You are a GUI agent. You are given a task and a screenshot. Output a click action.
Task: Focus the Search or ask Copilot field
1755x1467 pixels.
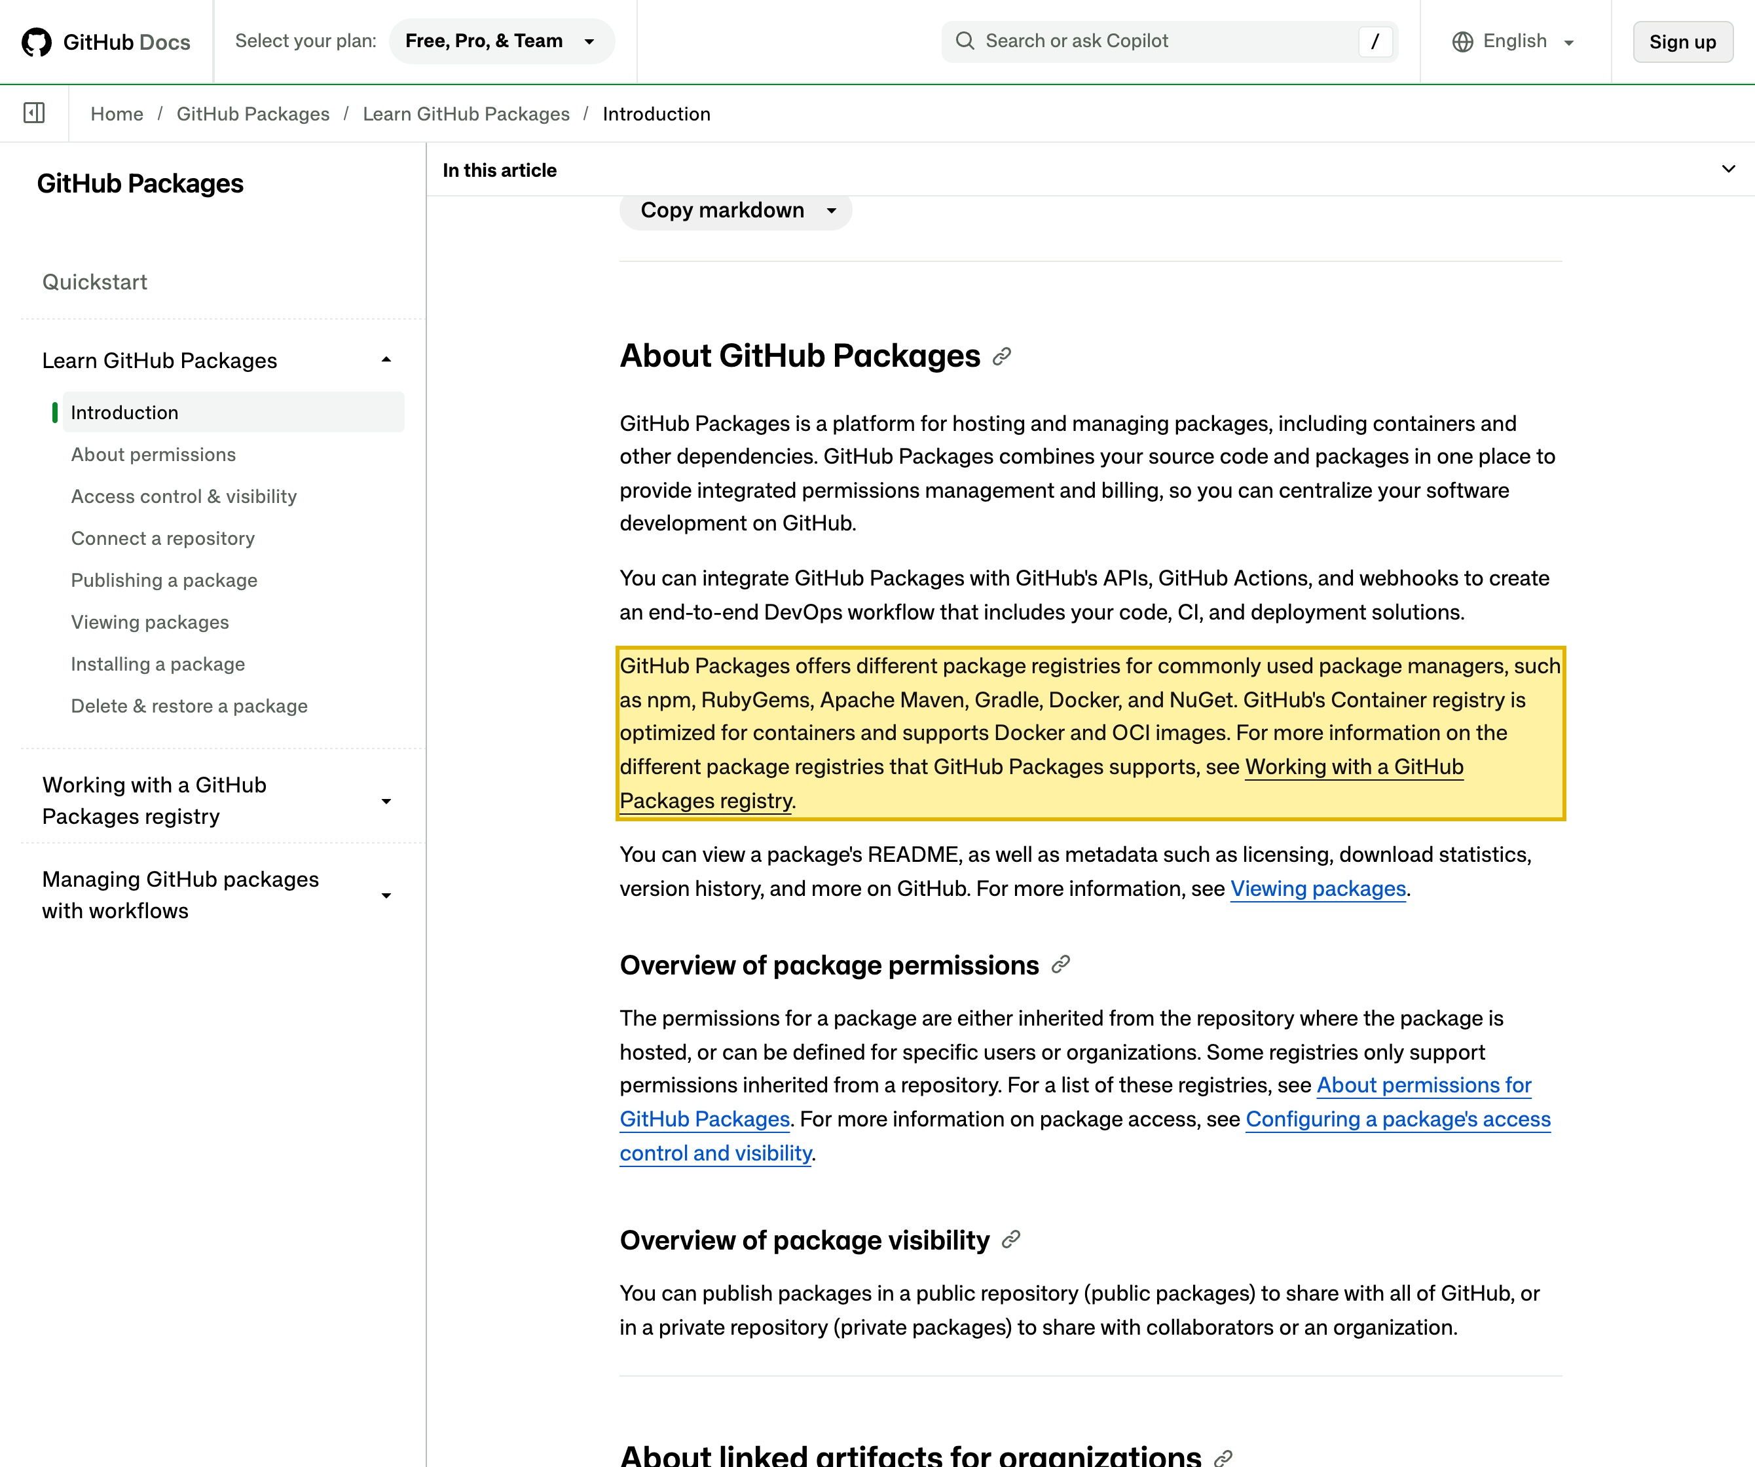click(1169, 42)
